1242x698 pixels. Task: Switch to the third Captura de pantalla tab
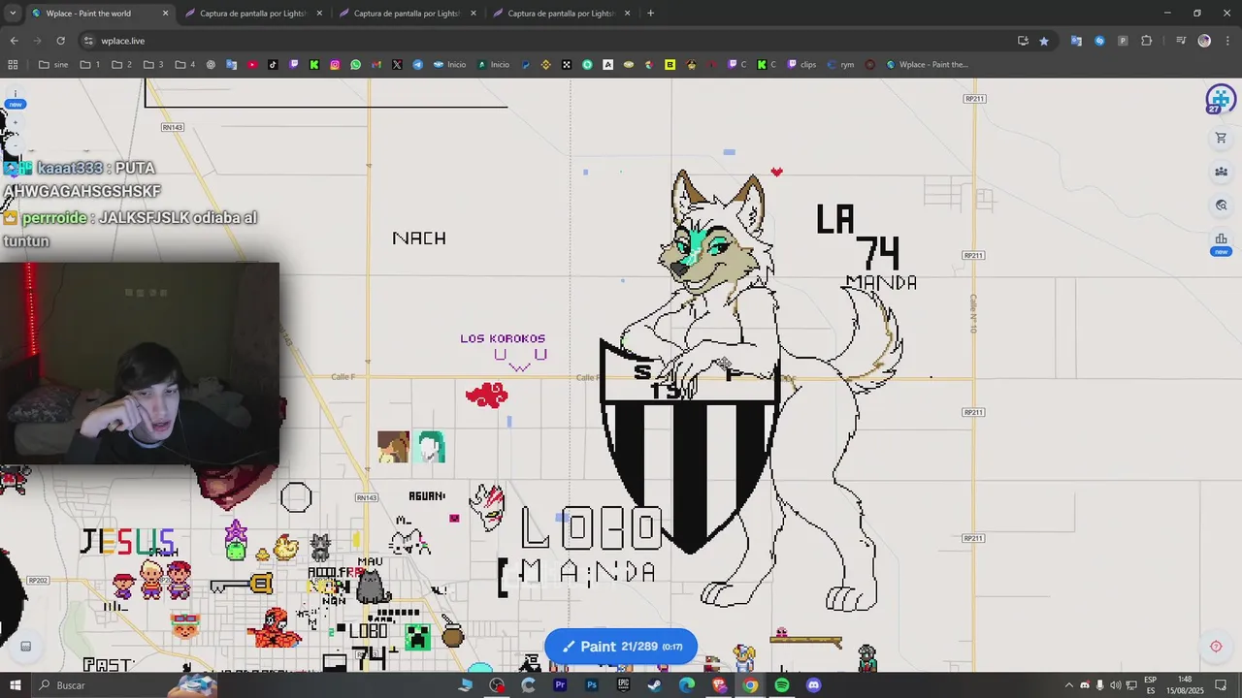[x=407, y=14]
